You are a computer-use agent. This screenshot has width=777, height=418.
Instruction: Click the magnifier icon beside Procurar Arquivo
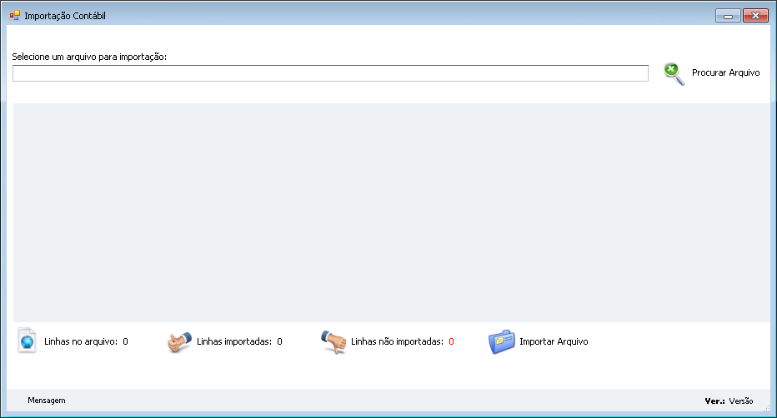coord(674,74)
